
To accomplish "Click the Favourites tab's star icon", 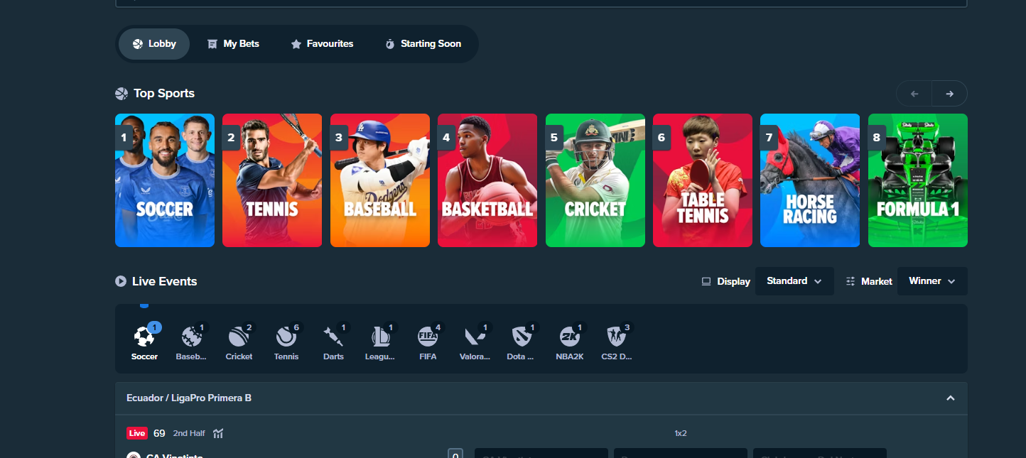I will 296,44.
